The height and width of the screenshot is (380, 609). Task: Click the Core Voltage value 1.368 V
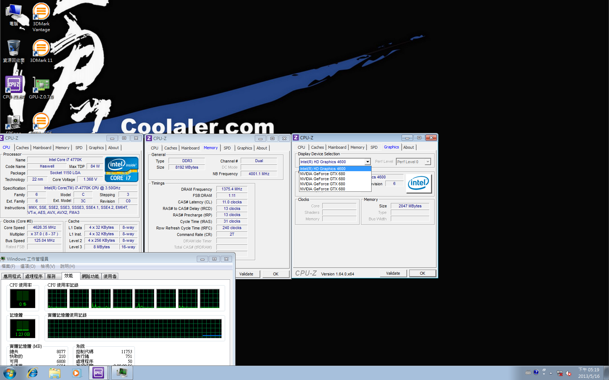90,179
